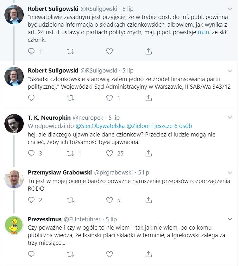The width and height of the screenshot is (239, 266).
Task: Reply to the Przemysław Grabowski tweet
Action: pyautogui.click(x=31, y=200)
